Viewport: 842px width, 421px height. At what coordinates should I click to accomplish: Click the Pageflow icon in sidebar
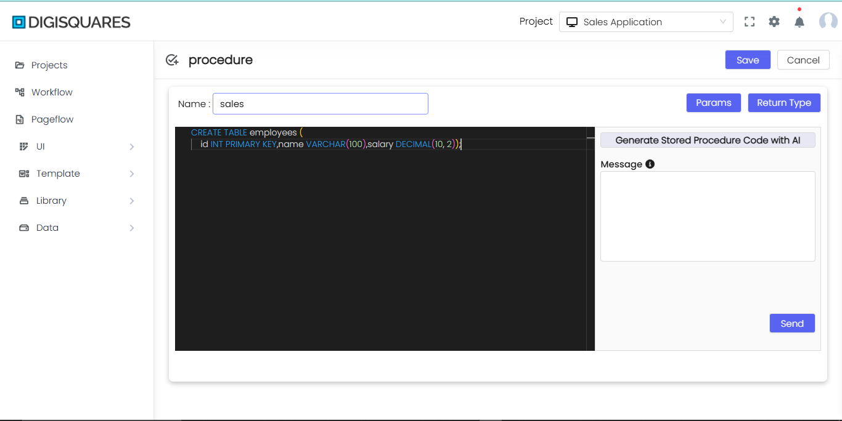[x=20, y=119]
